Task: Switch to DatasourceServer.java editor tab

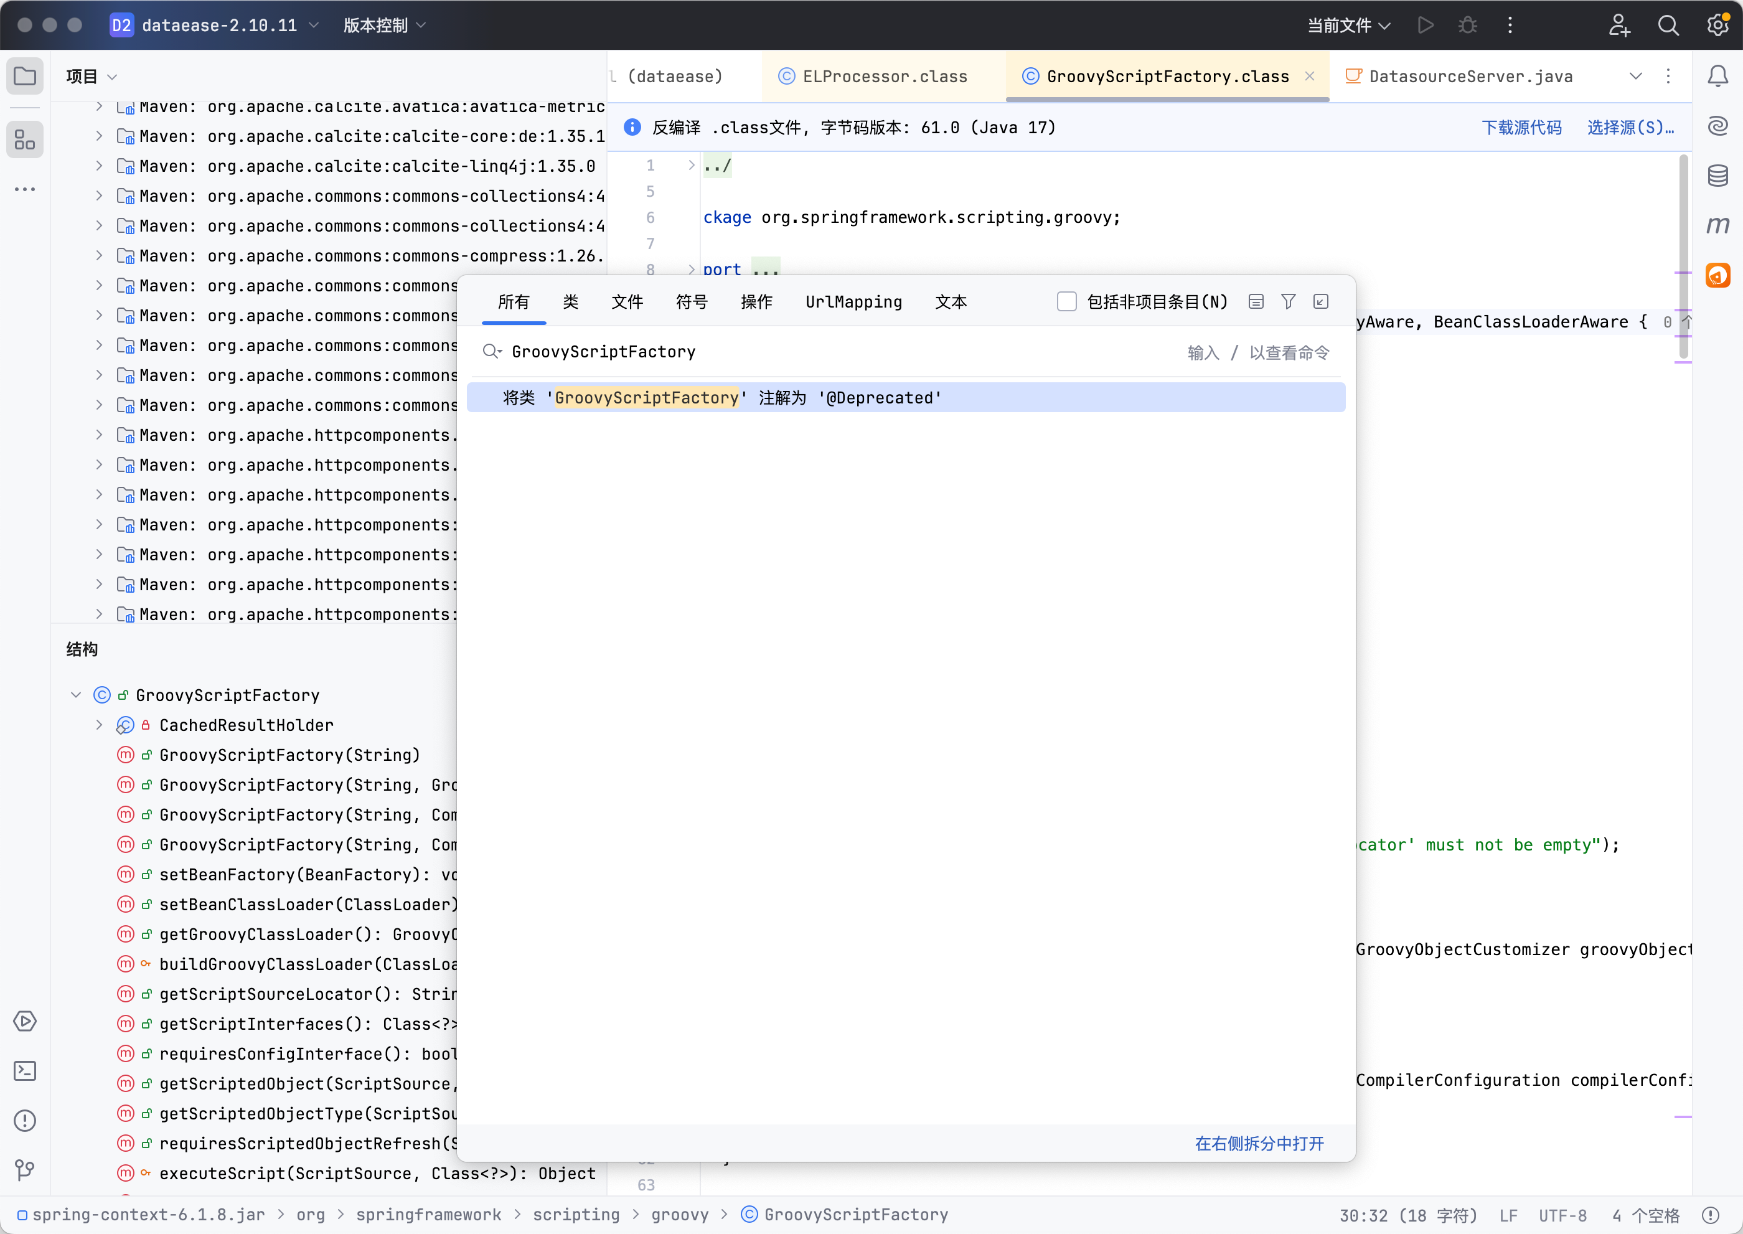Action: (1459, 76)
